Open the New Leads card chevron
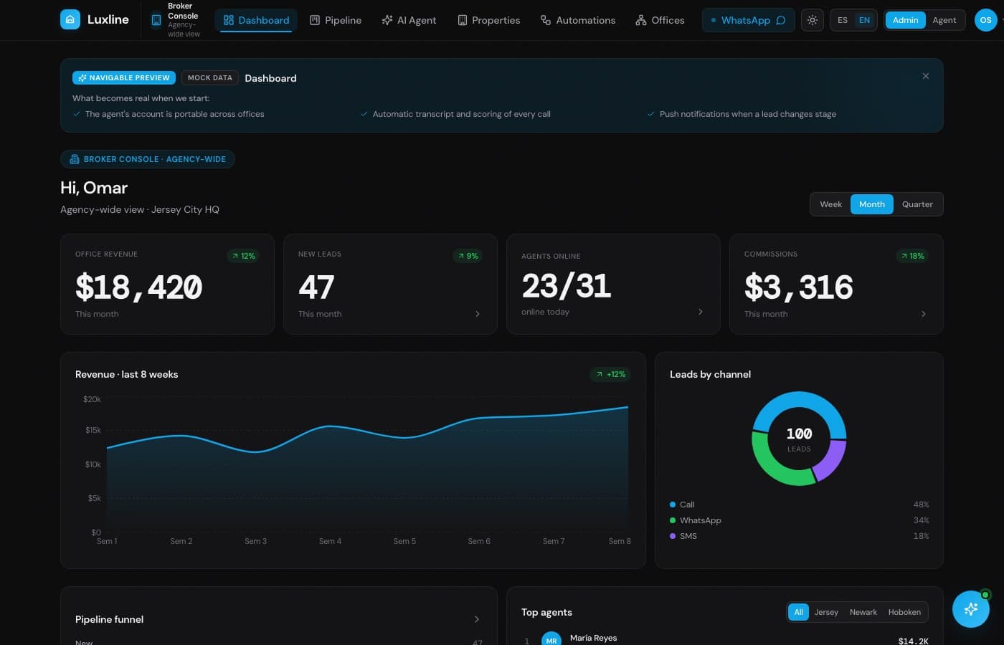 pos(478,314)
